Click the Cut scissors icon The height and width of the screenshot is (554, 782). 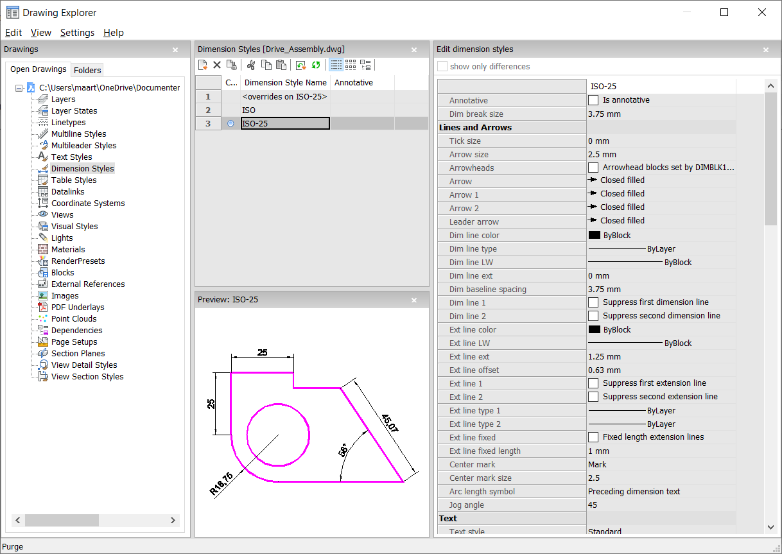pyautogui.click(x=251, y=65)
